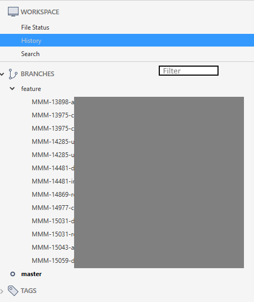This screenshot has height=302, width=254.
Task: Select the feature folder label
Action: (31, 89)
